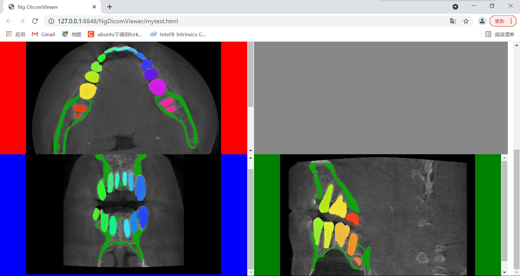Open the 地图 maps bookmark
Image resolution: width=520 pixels, height=276 pixels.
[72, 34]
